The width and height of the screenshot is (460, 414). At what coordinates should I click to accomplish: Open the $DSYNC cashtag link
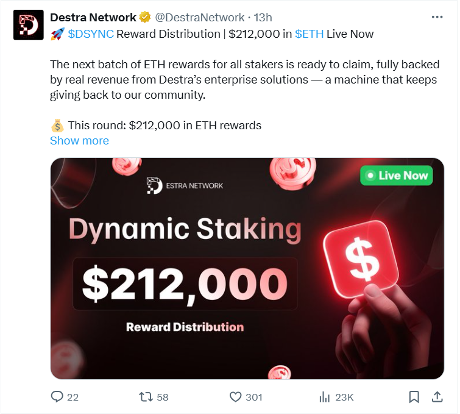point(91,34)
